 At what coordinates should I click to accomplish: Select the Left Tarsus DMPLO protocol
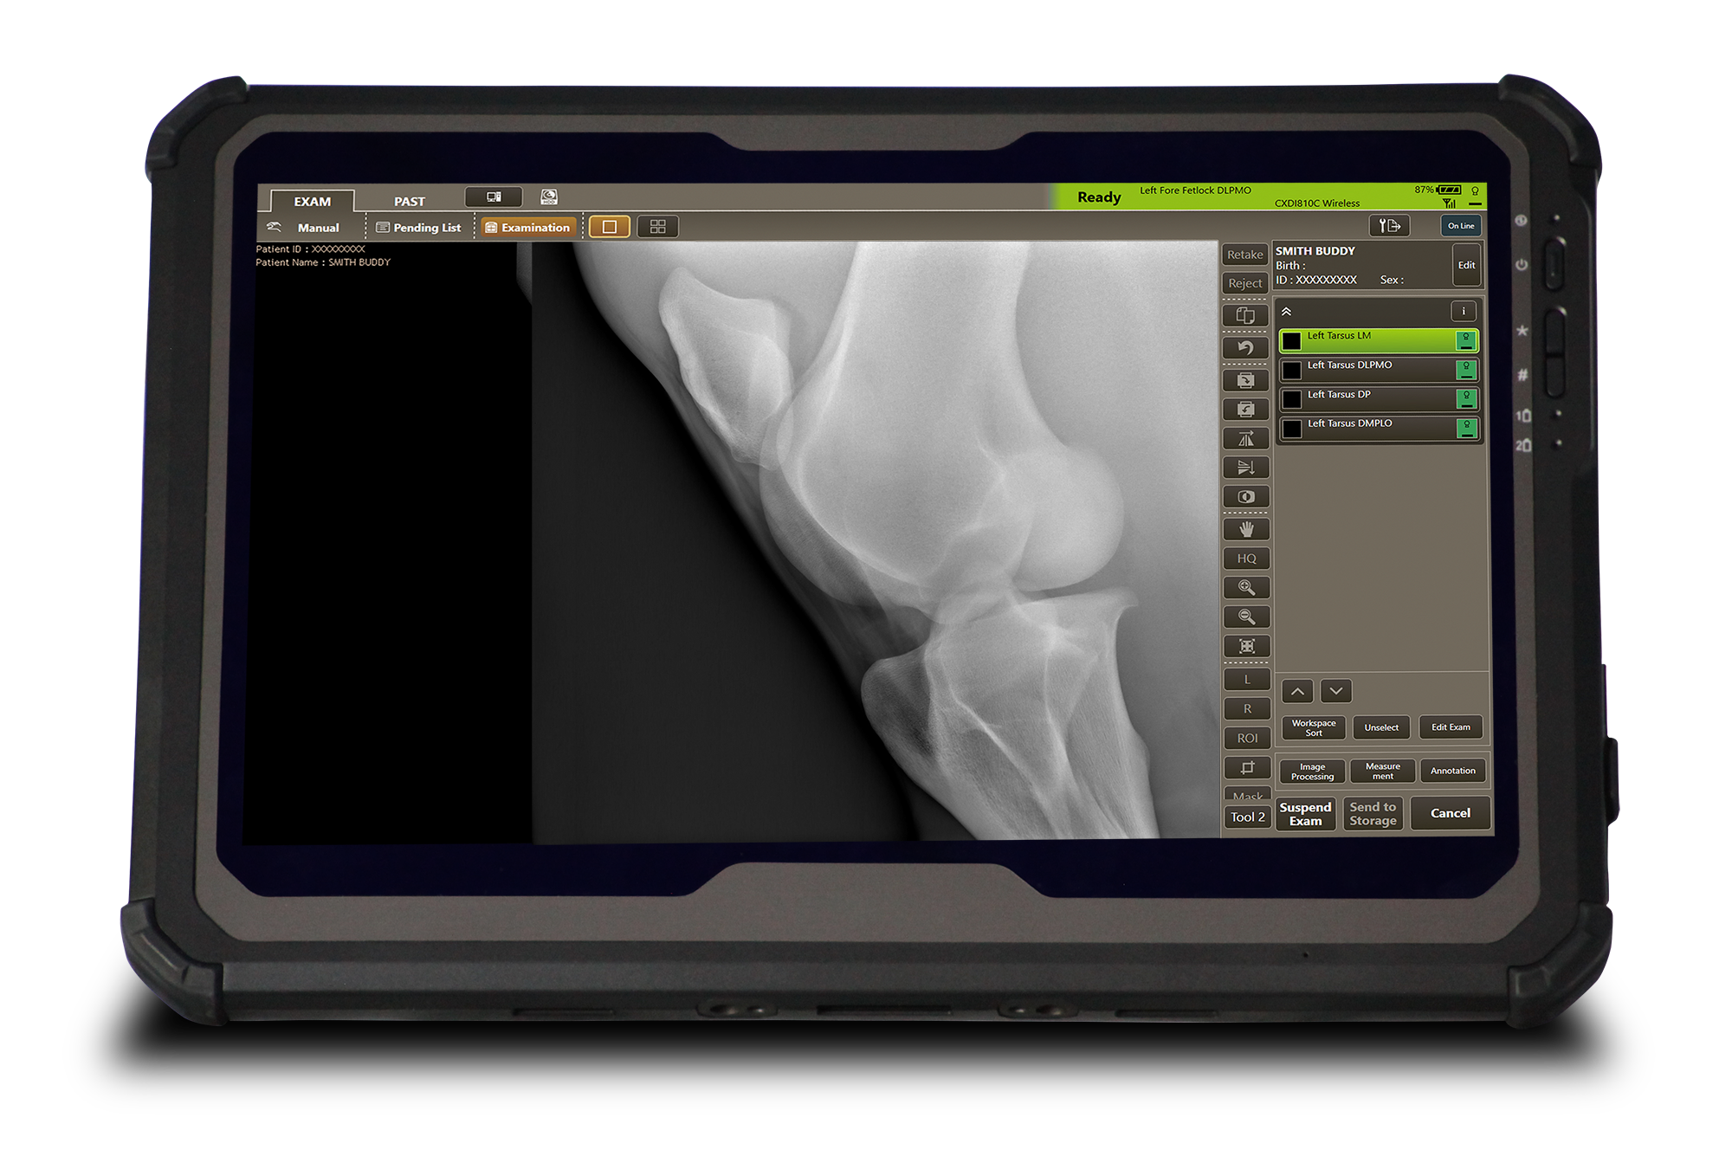1379,428
